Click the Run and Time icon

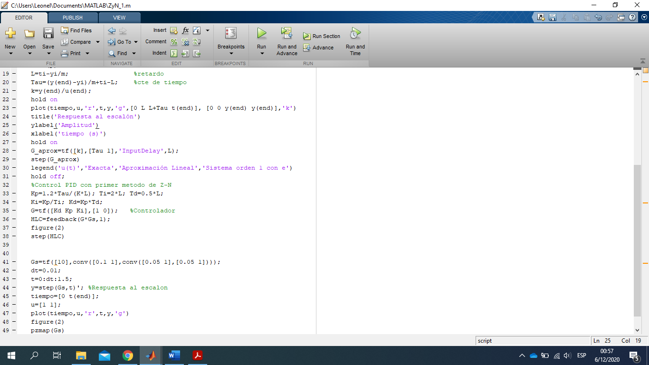355,33
